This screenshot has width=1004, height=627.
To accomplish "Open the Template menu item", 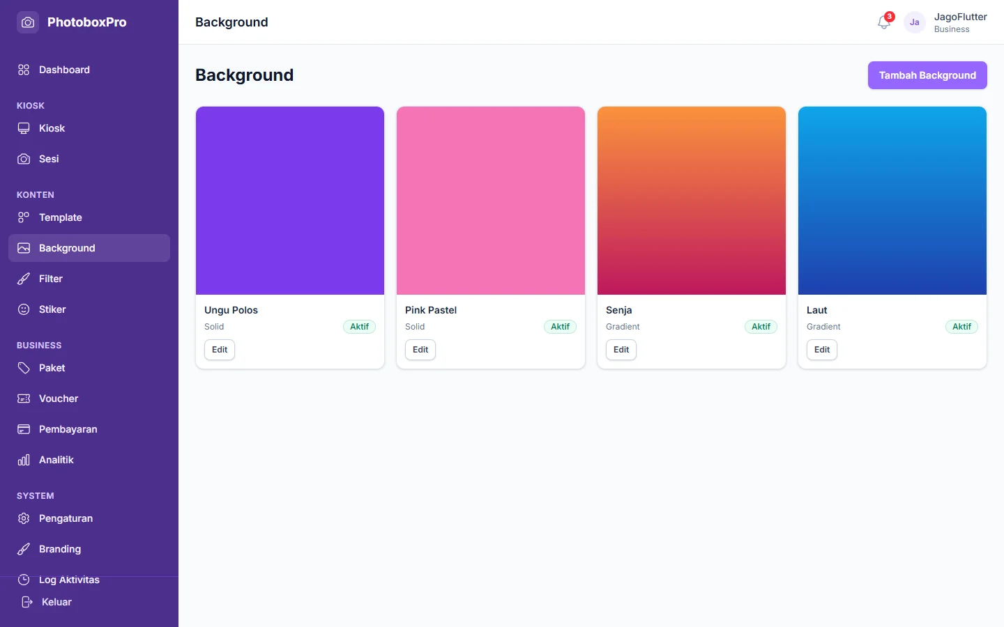I will (x=89, y=217).
